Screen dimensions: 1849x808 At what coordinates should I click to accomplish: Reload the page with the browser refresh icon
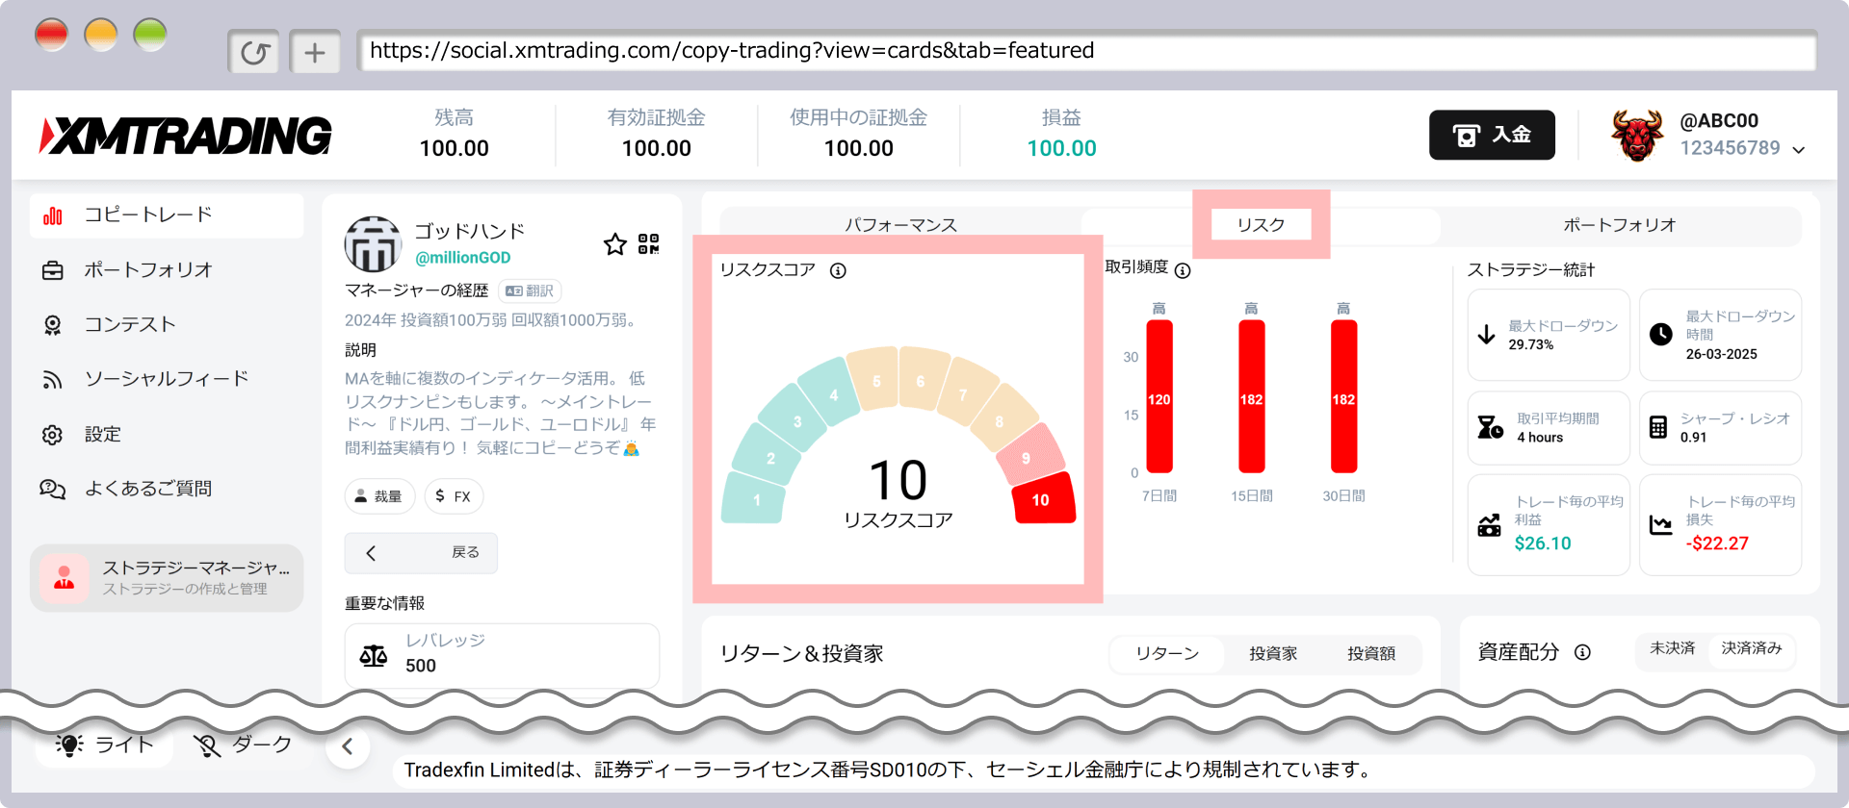coord(254,53)
